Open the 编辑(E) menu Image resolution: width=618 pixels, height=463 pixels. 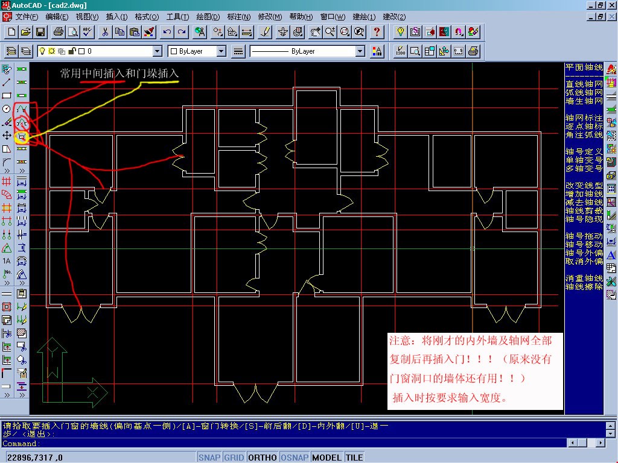[57, 17]
